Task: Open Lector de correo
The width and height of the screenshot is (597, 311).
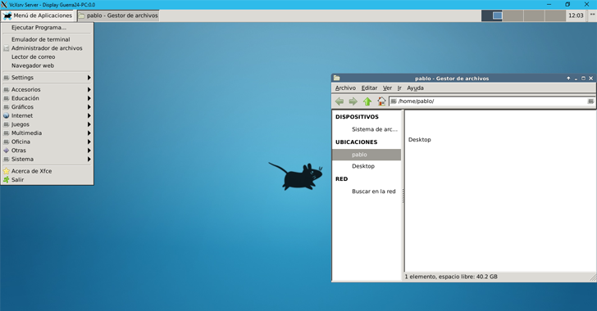Action: pyautogui.click(x=47, y=57)
